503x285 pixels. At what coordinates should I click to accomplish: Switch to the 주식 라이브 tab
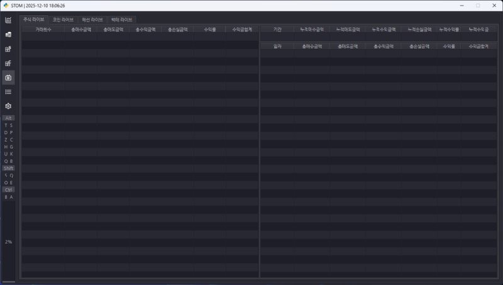pyautogui.click(x=34, y=20)
